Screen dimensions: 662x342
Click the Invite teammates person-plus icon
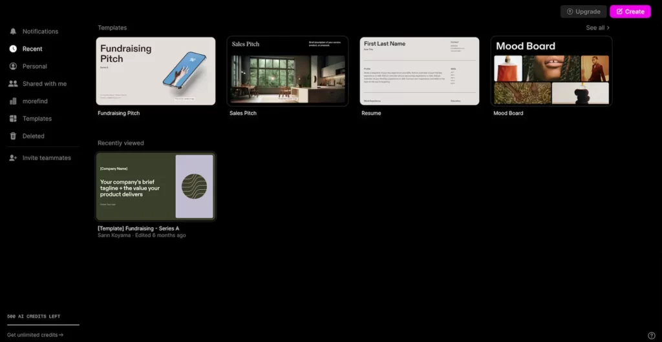pyautogui.click(x=13, y=158)
